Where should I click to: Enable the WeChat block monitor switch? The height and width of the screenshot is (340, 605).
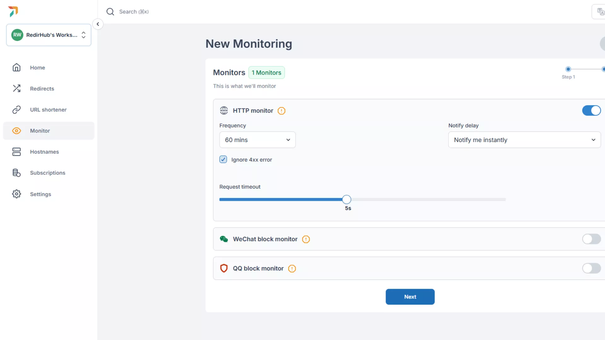[591, 239]
